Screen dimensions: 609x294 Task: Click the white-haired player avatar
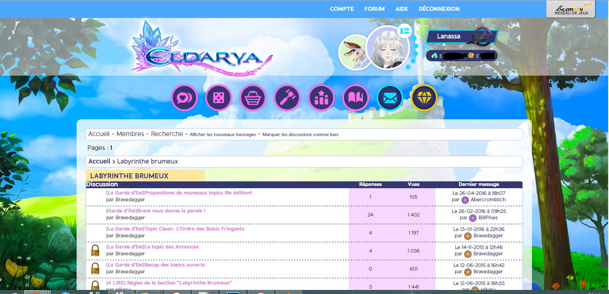pyautogui.click(x=388, y=48)
